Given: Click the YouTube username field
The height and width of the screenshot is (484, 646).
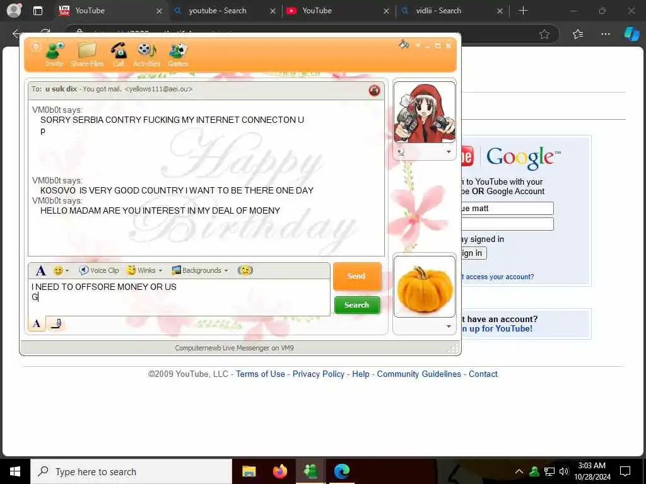Looking at the screenshot, I should pos(507,208).
